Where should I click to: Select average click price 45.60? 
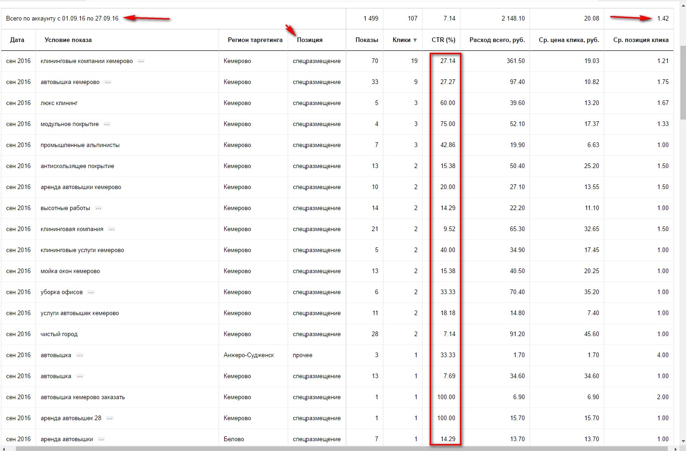point(592,334)
